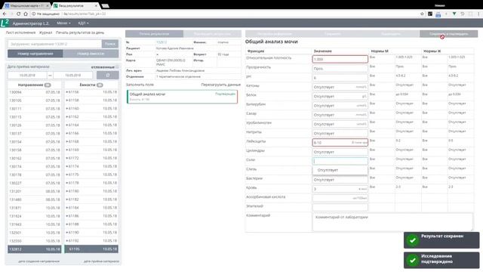Viewport: 483px width, 272px height.
Task: Click the 'Аскорбиновая кислота' value field
Action: point(340,198)
